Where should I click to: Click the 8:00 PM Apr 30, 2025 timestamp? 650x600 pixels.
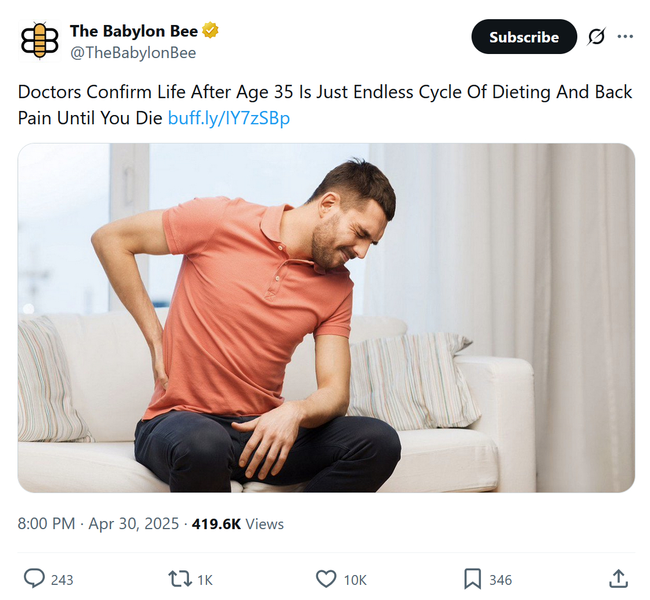click(98, 524)
